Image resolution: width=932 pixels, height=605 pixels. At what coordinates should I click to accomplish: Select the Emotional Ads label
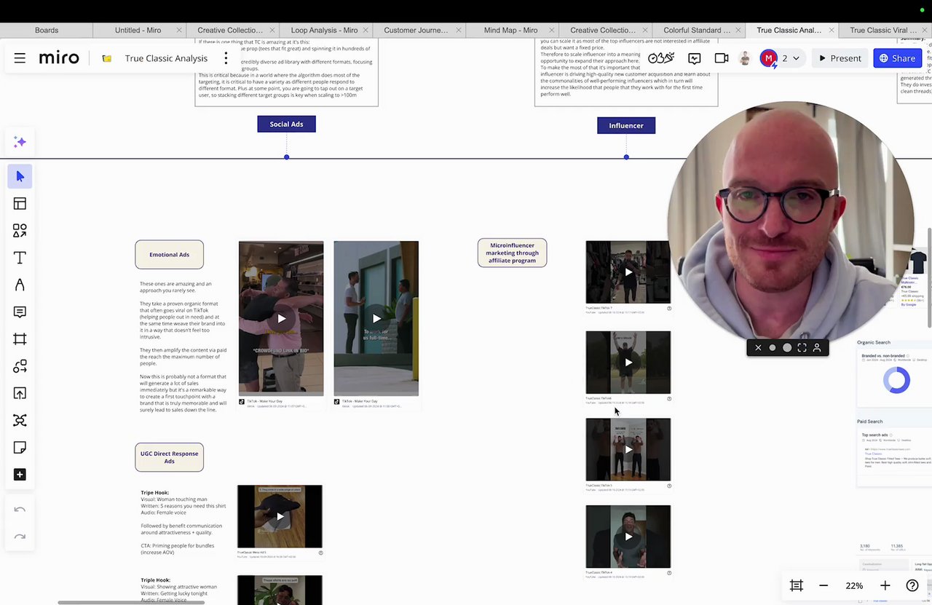(x=169, y=254)
